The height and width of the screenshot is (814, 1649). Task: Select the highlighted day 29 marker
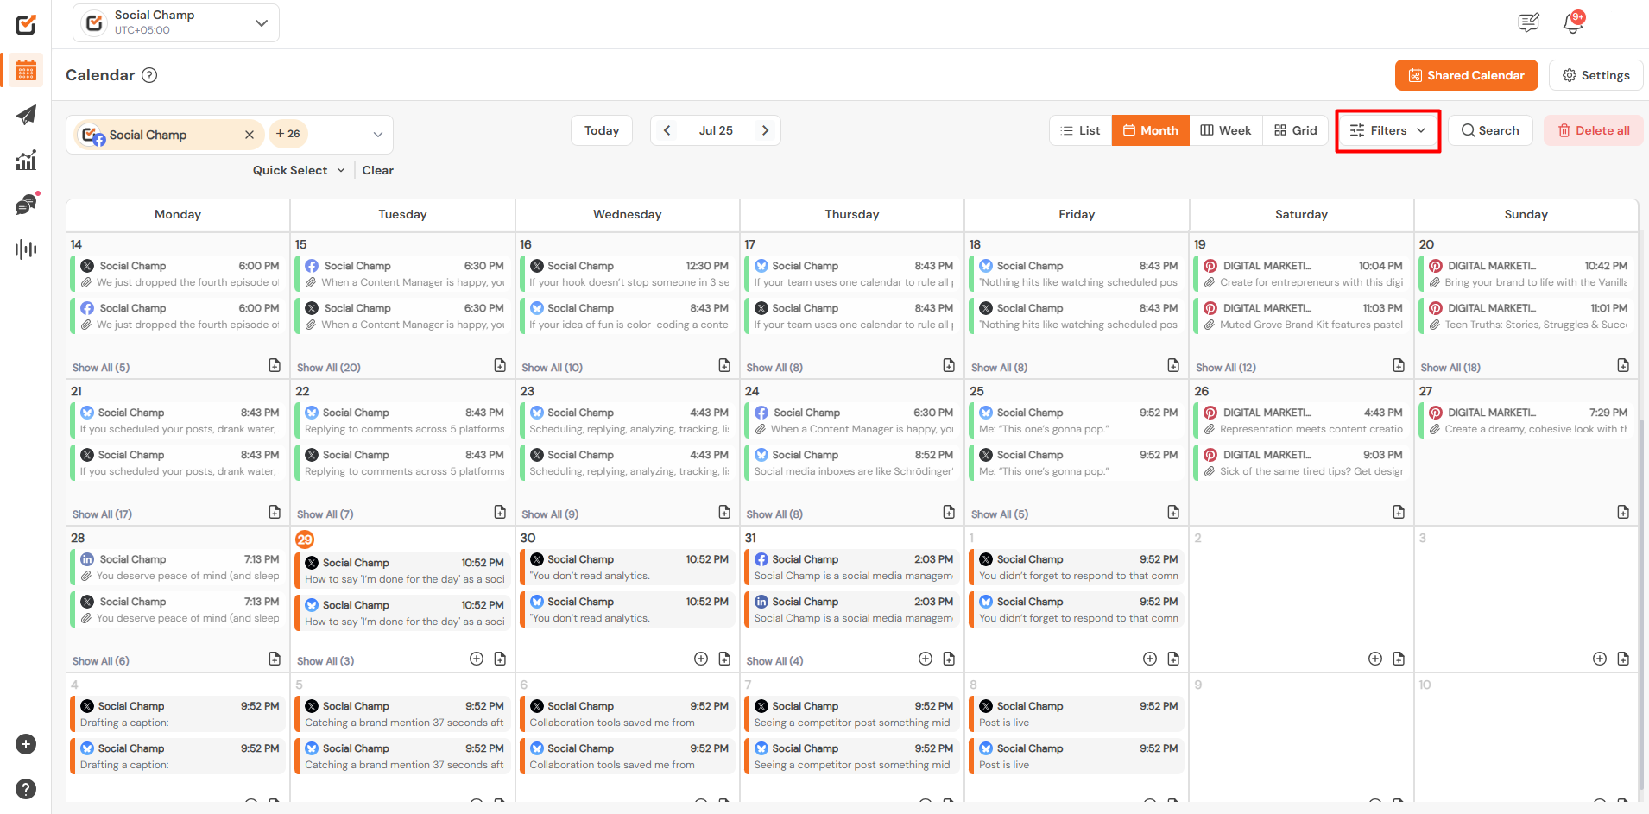(x=305, y=540)
